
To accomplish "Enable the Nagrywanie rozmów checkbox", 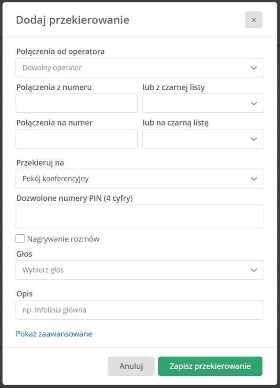I will tap(20, 239).
